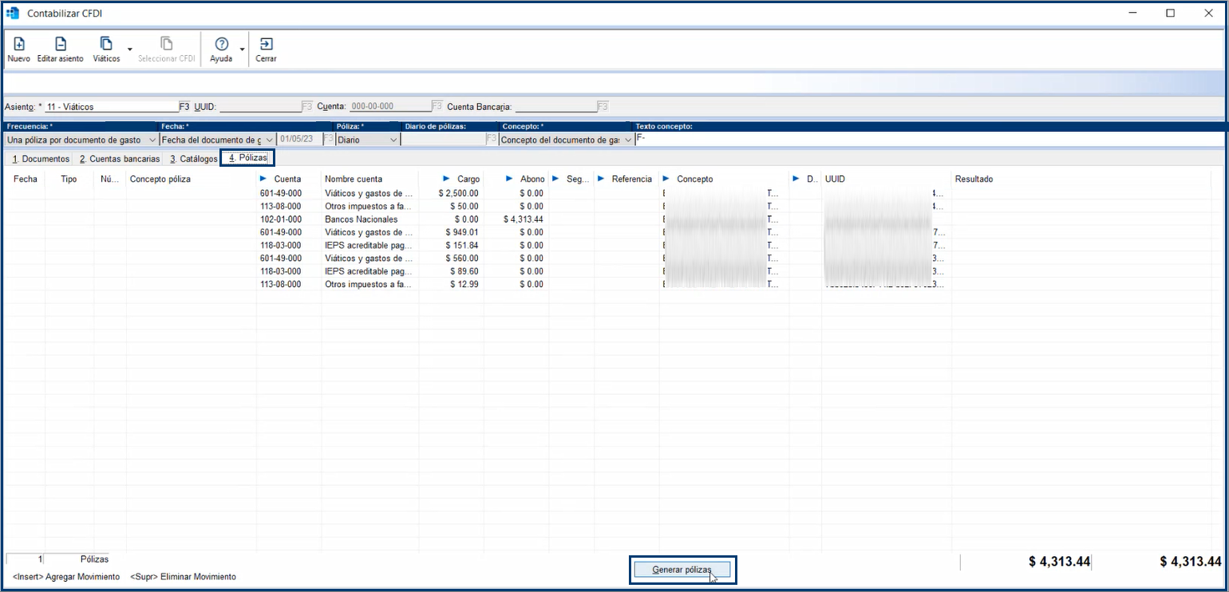Image resolution: width=1229 pixels, height=592 pixels.
Task: Select the Bancos Nacionales row
Action: [361, 219]
